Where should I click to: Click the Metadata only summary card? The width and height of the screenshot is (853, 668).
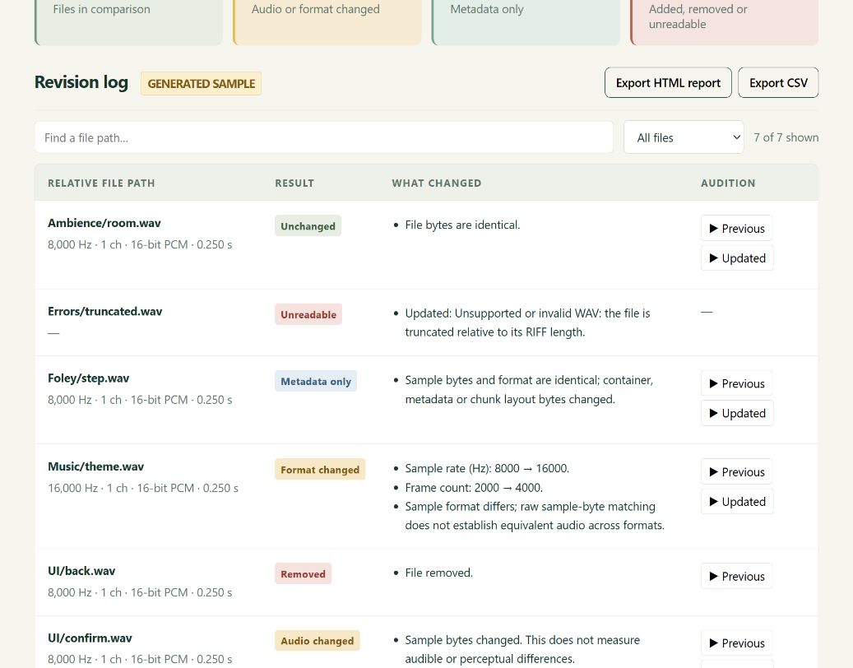click(526, 21)
